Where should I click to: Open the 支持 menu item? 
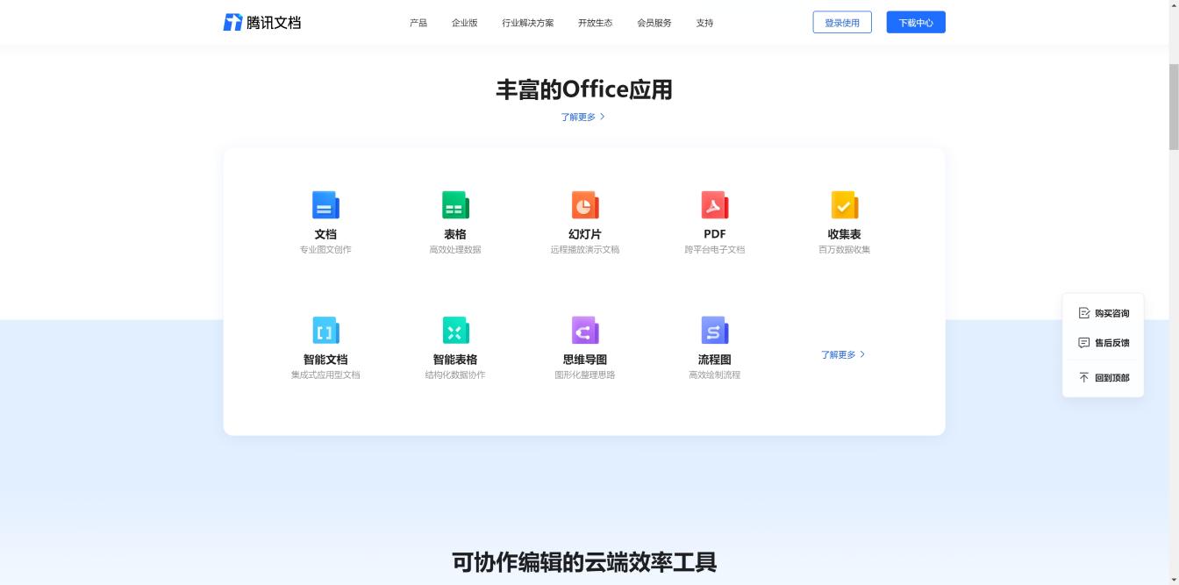pyautogui.click(x=704, y=23)
